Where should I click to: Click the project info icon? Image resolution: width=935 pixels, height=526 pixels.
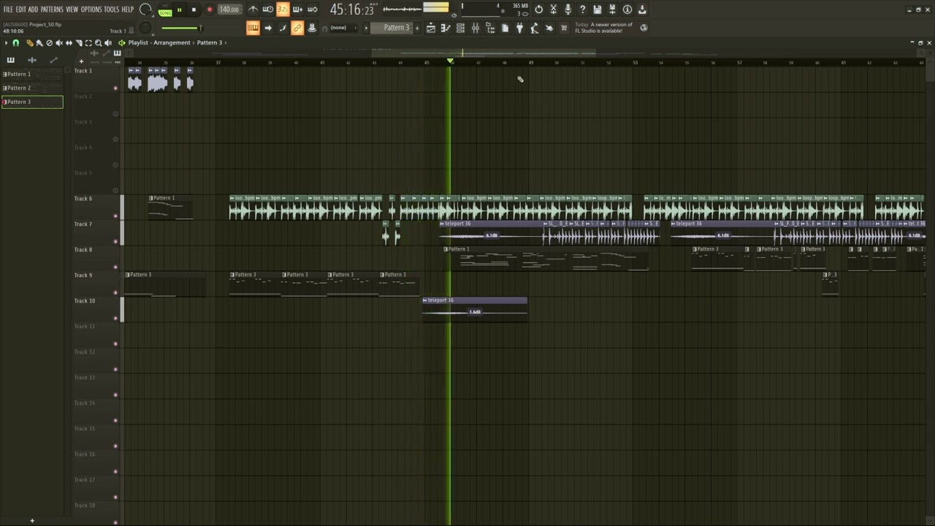627,9
